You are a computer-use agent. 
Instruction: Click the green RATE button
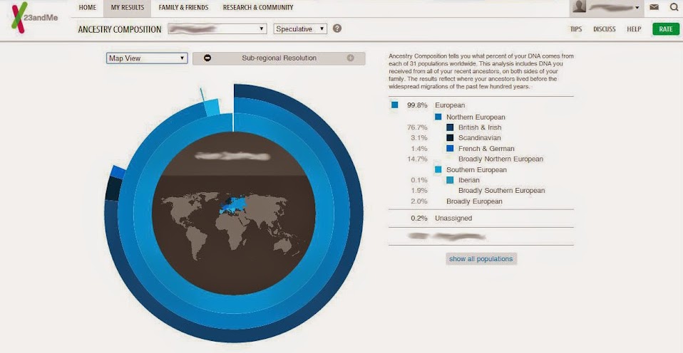coord(666,29)
